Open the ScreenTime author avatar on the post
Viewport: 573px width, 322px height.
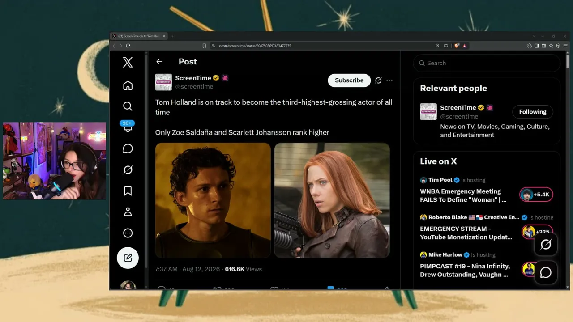tap(163, 82)
